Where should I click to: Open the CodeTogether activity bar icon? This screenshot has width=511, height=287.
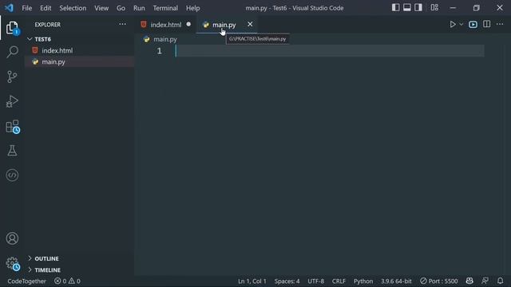[x=12, y=175]
